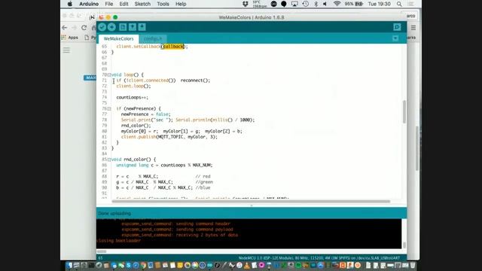The height and width of the screenshot is (271, 482).
Task: Click browser back arrow behind Arduino window
Action: pos(65,28)
